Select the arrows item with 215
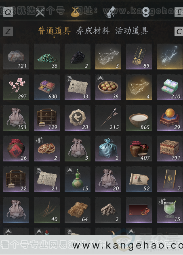 [x=108, y=118]
